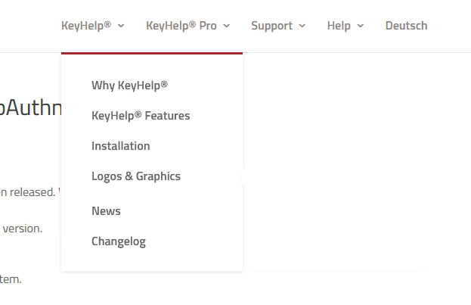Viewport: 471px width, 305px height.
Task: Go to KeyHelp® Features
Action: [141, 116]
